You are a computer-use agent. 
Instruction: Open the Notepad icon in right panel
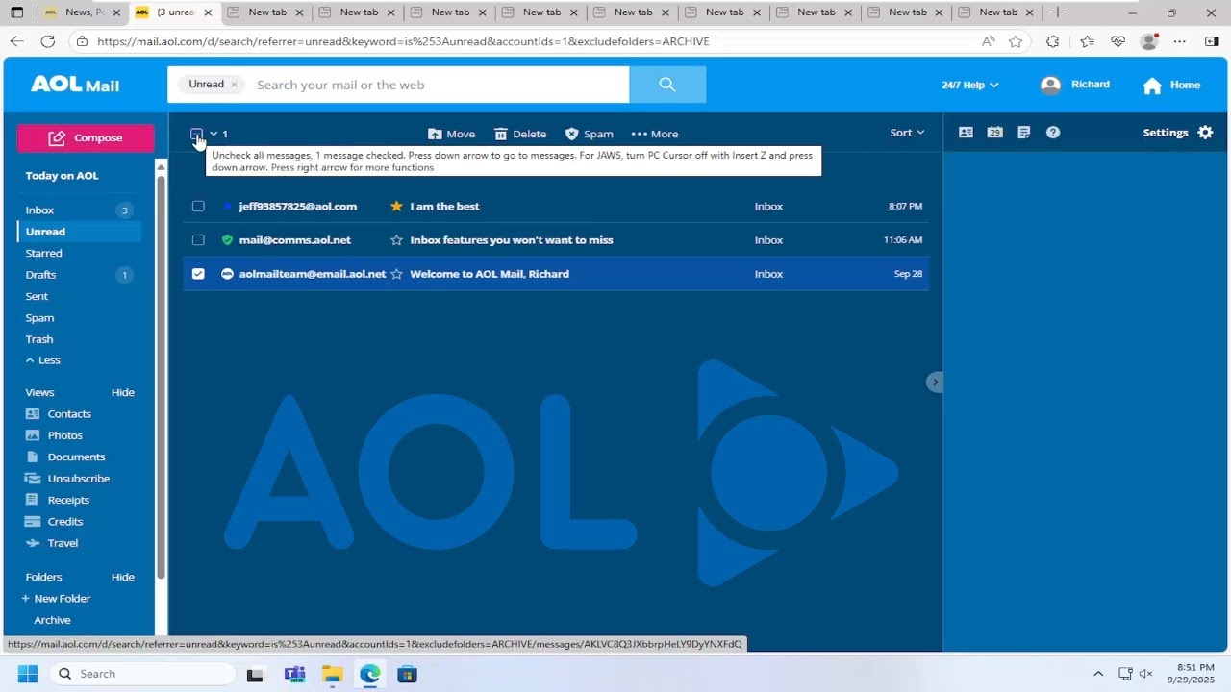(x=1023, y=133)
